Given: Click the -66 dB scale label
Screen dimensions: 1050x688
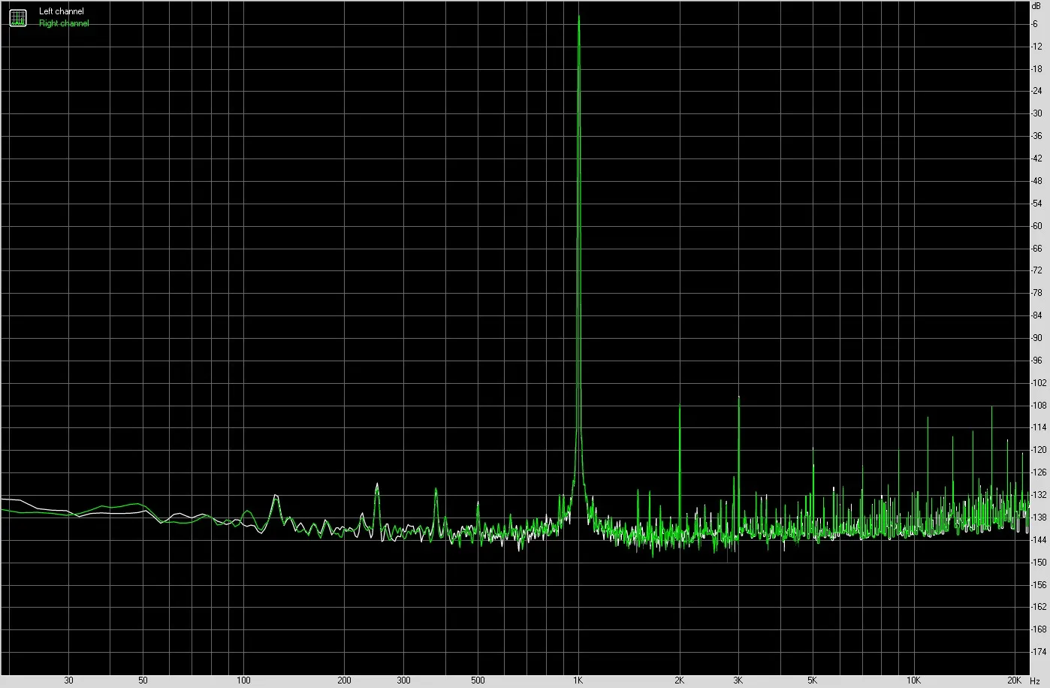Looking at the screenshot, I should (1036, 249).
